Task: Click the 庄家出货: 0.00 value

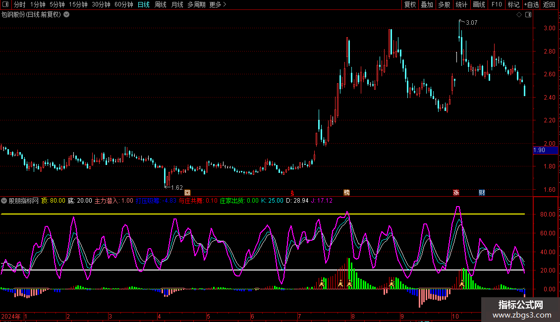Action: (x=239, y=201)
